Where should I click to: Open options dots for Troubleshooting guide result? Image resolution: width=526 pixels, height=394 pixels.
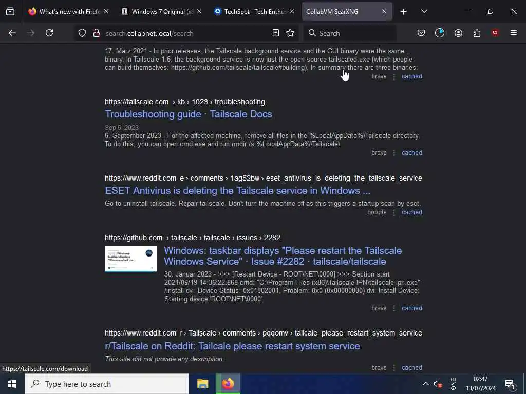click(x=394, y=153)
